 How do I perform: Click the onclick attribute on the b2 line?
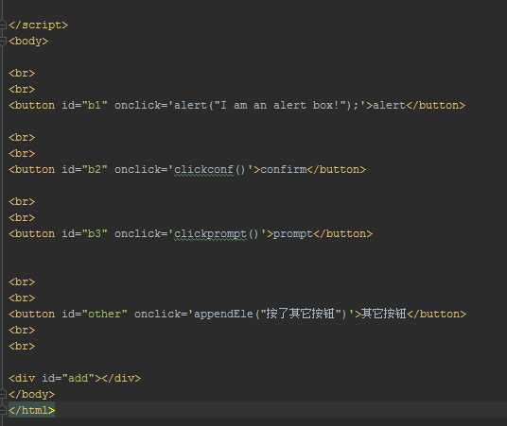(141, 170)
